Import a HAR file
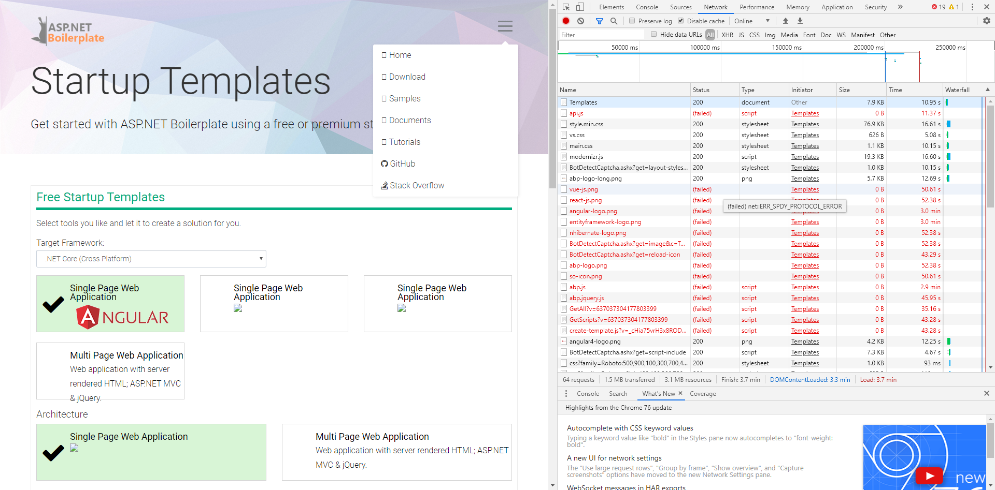The height and width of the screenshot is (490, 995). (785, 21)
